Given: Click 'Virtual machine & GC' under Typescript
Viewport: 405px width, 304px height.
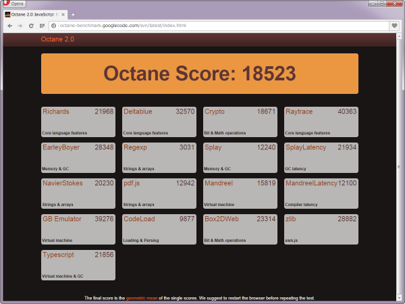Looking at the screenshot, I should pos(63,276).
